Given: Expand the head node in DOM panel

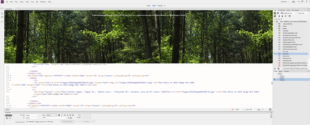Looking at the screenshot, I should coord(278,77).
